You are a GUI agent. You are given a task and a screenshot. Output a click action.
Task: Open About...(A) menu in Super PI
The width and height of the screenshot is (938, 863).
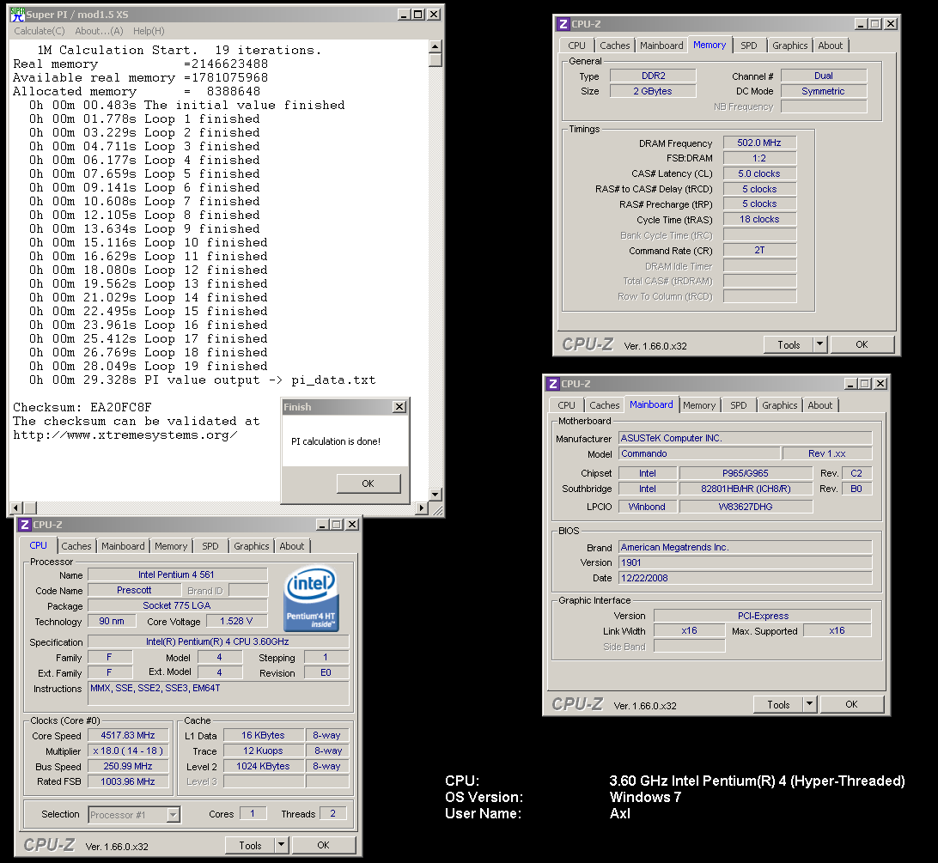99,31
